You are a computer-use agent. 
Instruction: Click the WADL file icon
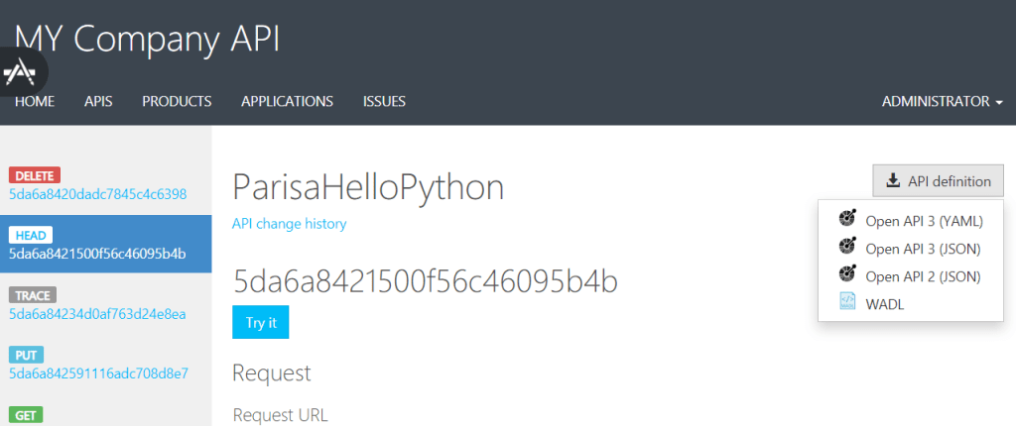846,303
